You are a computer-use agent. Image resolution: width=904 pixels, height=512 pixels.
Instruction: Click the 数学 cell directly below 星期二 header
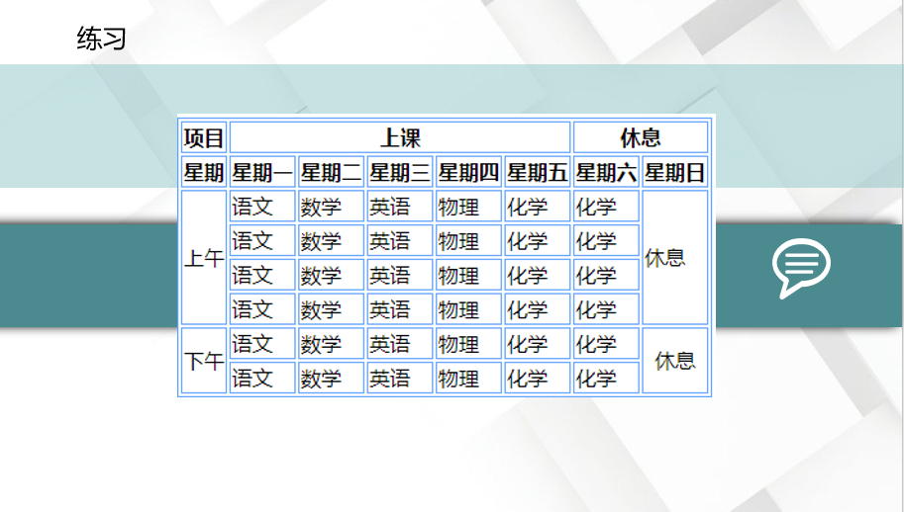coord(331,206)
